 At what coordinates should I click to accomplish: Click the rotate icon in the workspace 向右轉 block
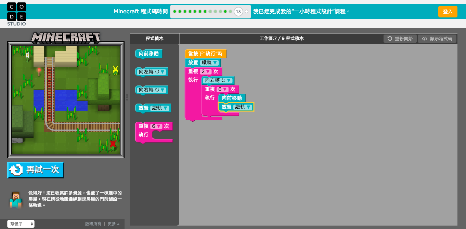[x=223, y=81]
